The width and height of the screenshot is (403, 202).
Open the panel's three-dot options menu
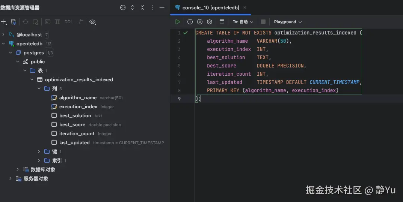(152, 7)
